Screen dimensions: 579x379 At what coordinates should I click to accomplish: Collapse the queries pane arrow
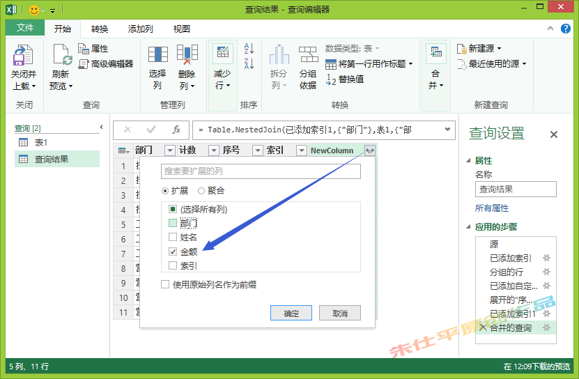point(101,127)
